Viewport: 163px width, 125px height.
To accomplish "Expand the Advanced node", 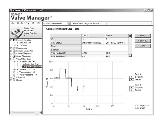I will point(11,78).
